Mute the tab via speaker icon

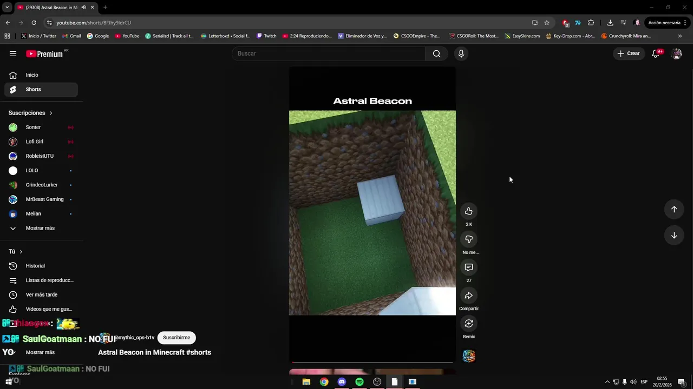[83, 8]
